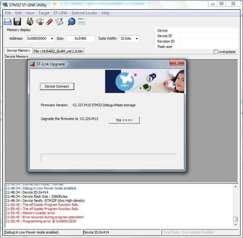Open the Data Width dropdown

click(129, 38)
